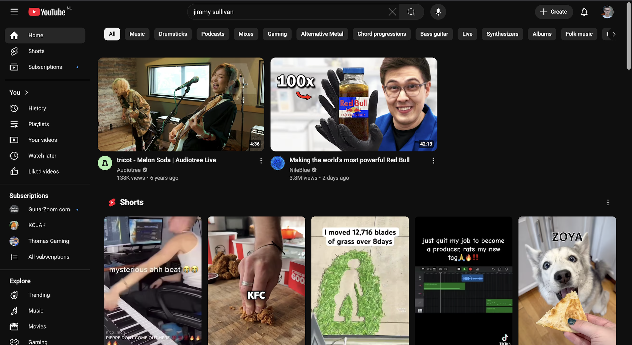Viewport: 632px width, 345px height.
Task: Open the account avatar menu
Action: (607, 12)
